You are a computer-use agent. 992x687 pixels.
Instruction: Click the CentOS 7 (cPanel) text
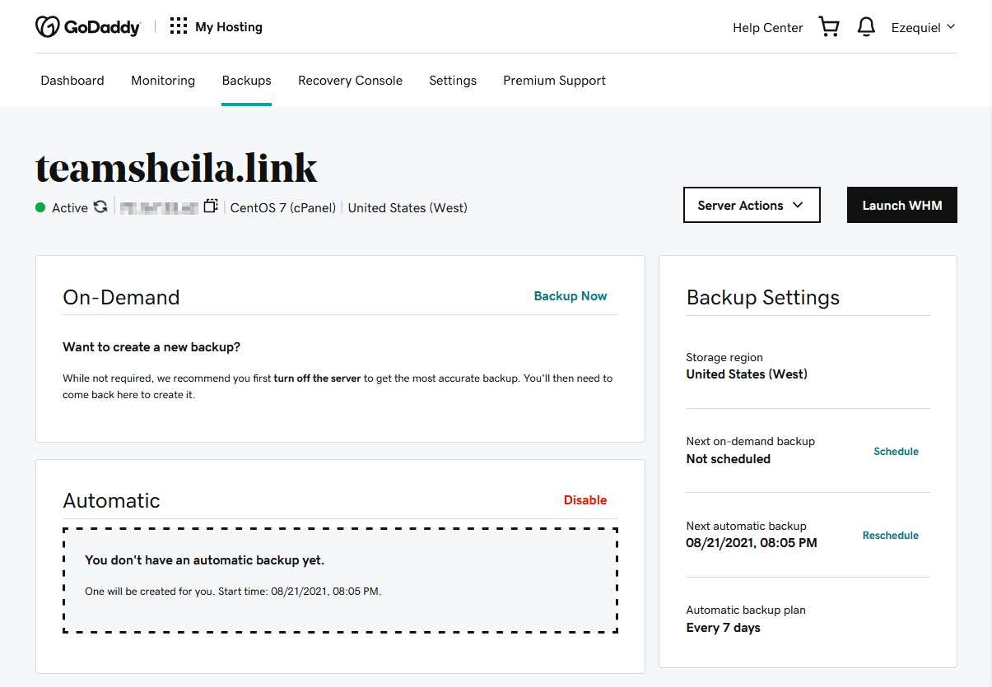[283, 207]
